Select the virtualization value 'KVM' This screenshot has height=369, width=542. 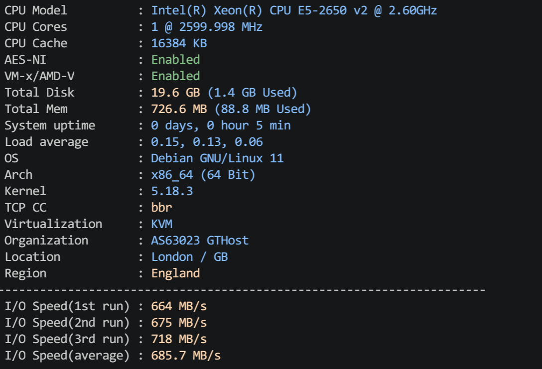tap(162, 224)
